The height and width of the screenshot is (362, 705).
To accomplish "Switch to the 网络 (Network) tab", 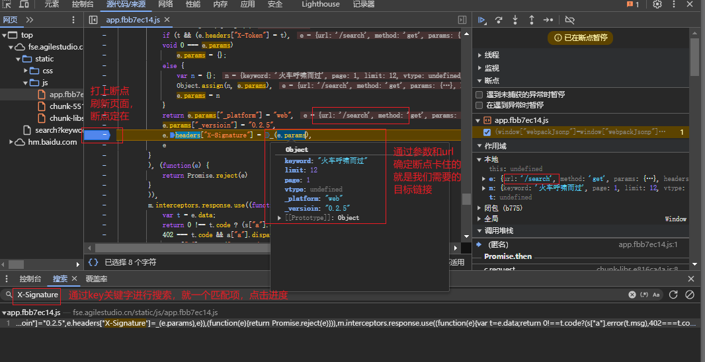I will [165, 5].
